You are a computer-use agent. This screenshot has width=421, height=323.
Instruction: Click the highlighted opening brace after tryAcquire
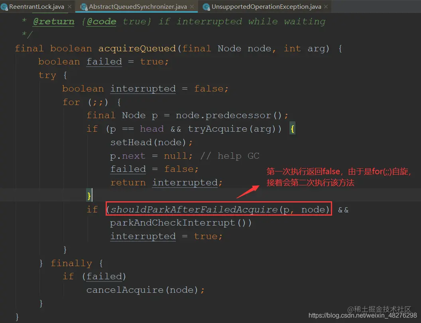pos(293,129)
